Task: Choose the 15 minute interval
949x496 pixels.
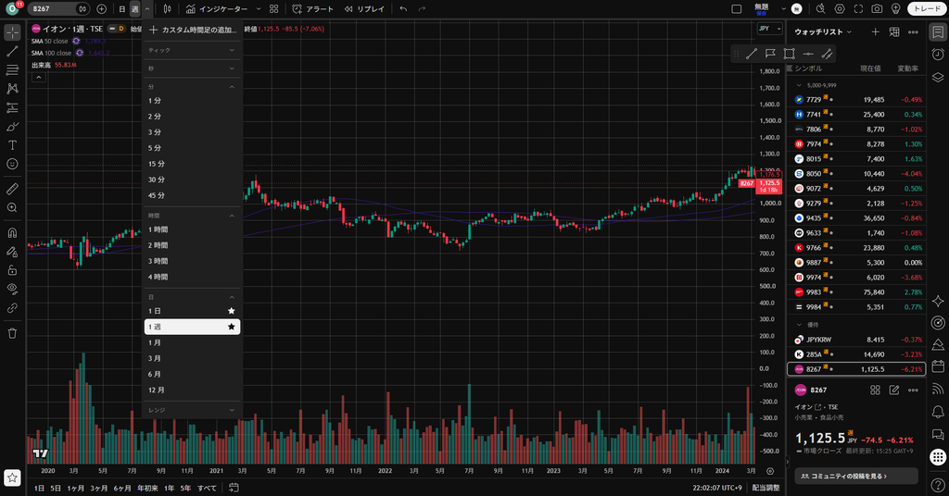Action: click(x=193, y=164)
